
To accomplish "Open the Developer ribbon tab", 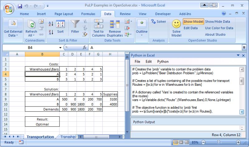I will (x=163, y=14).
